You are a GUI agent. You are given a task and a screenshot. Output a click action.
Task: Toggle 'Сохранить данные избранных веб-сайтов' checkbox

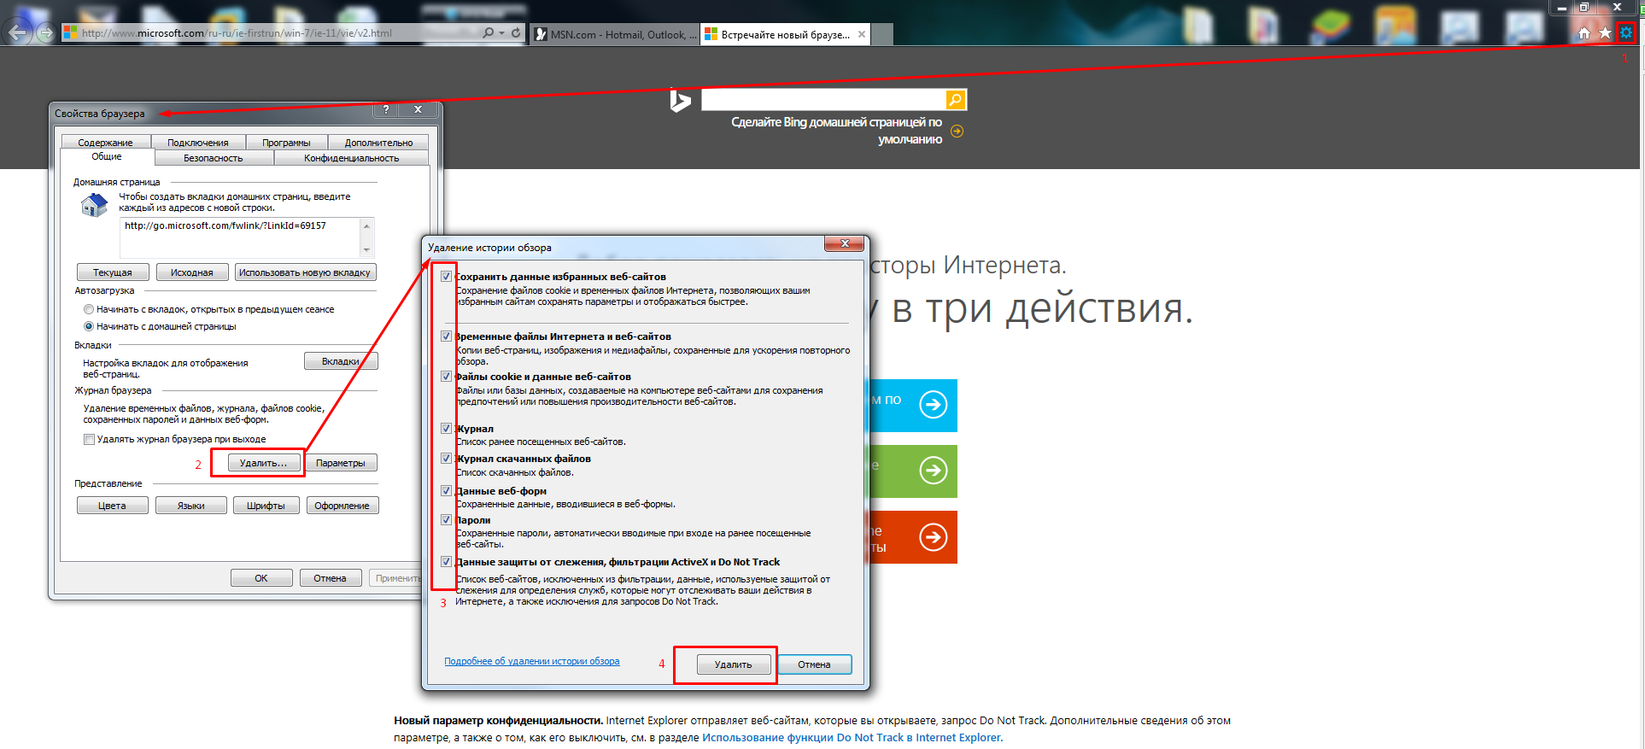coord(446,277)
